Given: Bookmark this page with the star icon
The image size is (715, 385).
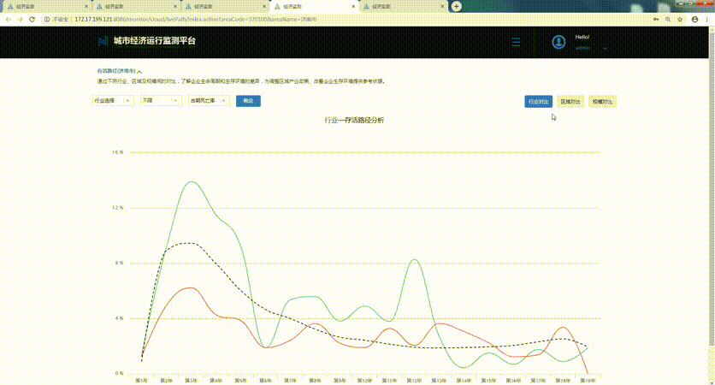Looking at the screenshot, I should point(680,20).
